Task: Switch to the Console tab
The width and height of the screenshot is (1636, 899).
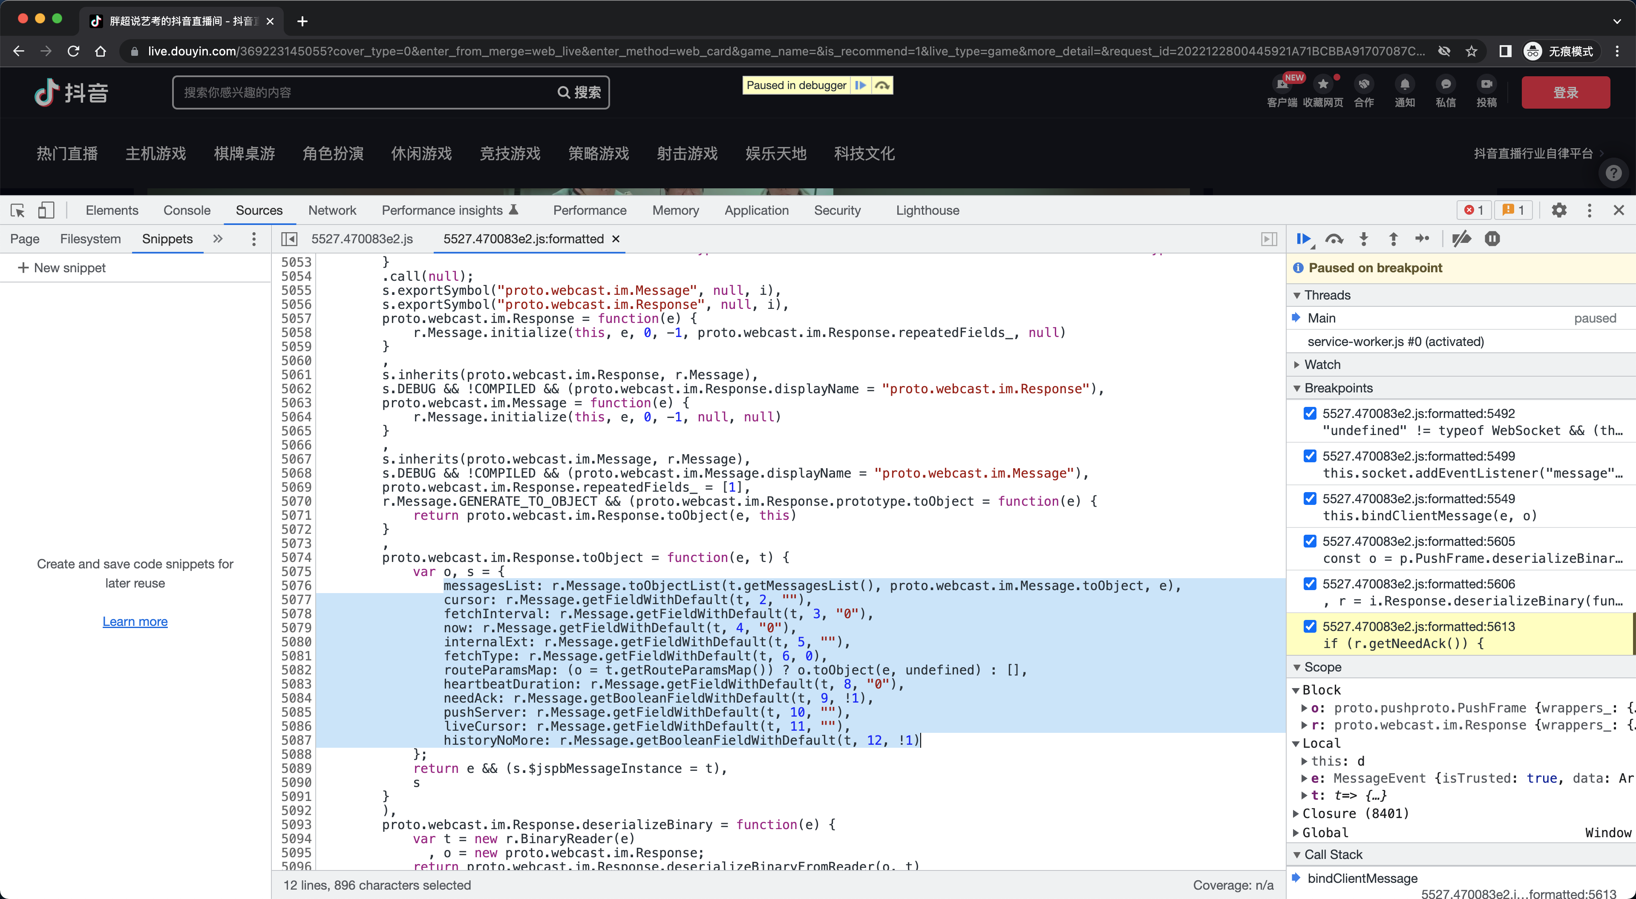Action: [187, 210]
